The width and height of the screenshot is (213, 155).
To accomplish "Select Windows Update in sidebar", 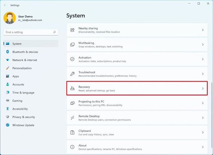I will (x=23, y=125).
